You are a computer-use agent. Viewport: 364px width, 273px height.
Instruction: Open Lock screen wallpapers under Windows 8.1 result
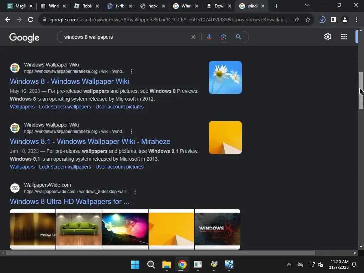pos(65,167)
